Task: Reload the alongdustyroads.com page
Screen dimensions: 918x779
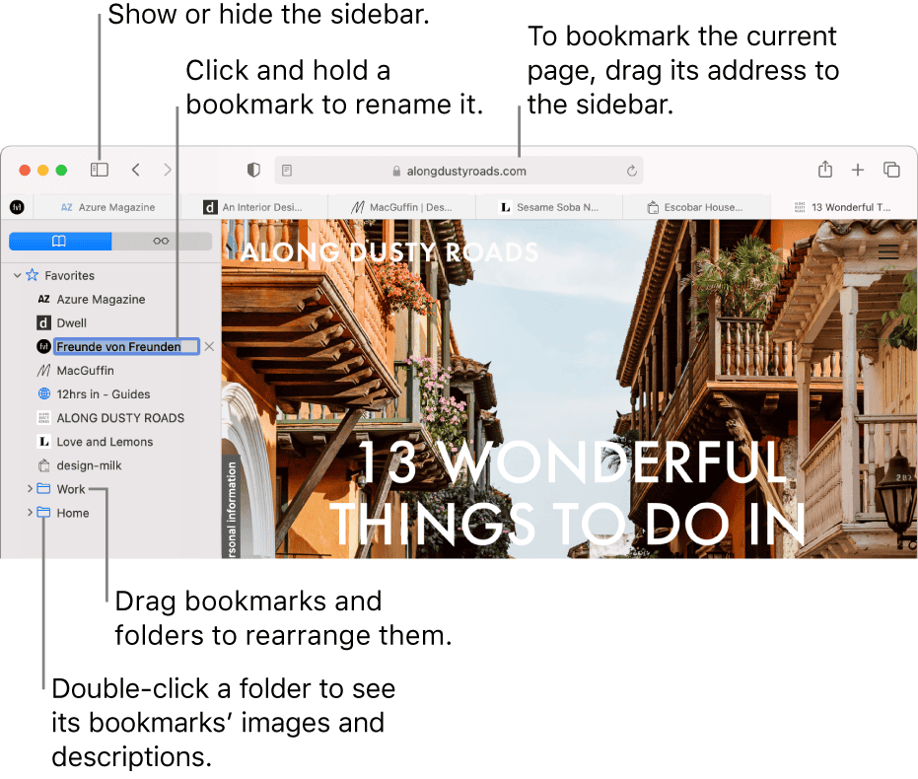Action: click(631, 170)
